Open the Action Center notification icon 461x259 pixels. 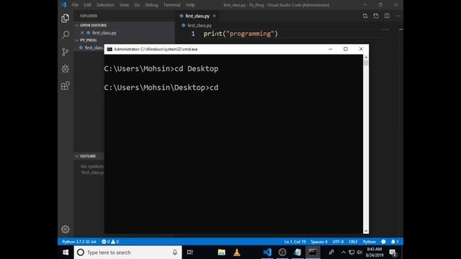(393, 253)
